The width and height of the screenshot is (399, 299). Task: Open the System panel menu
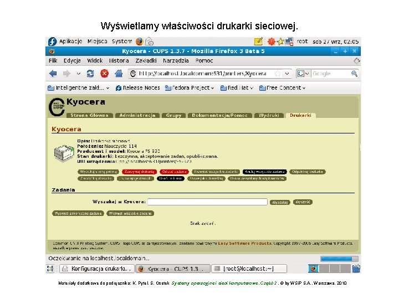(122, 41)
